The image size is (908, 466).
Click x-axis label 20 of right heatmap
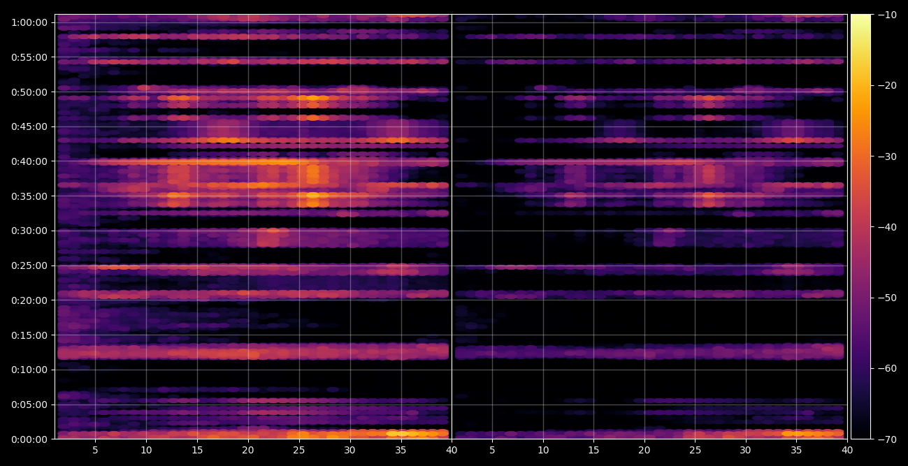tap(644, 451)
